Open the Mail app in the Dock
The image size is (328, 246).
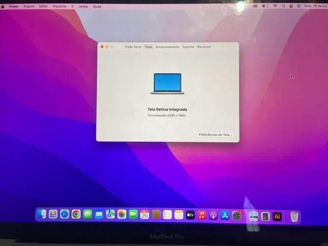99,215
